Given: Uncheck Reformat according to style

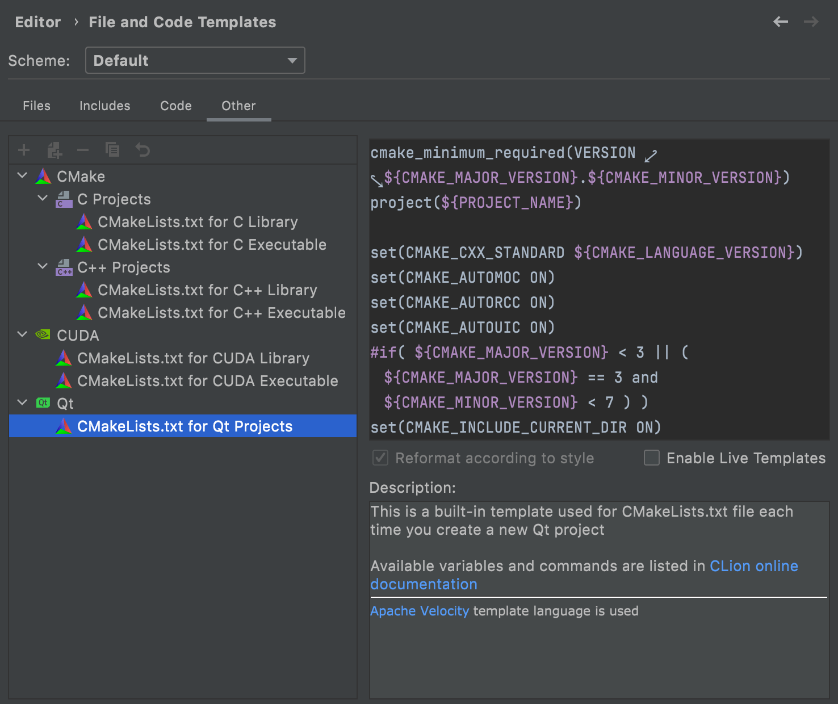Looking at the screenshot, I should [x=380, y=458].
